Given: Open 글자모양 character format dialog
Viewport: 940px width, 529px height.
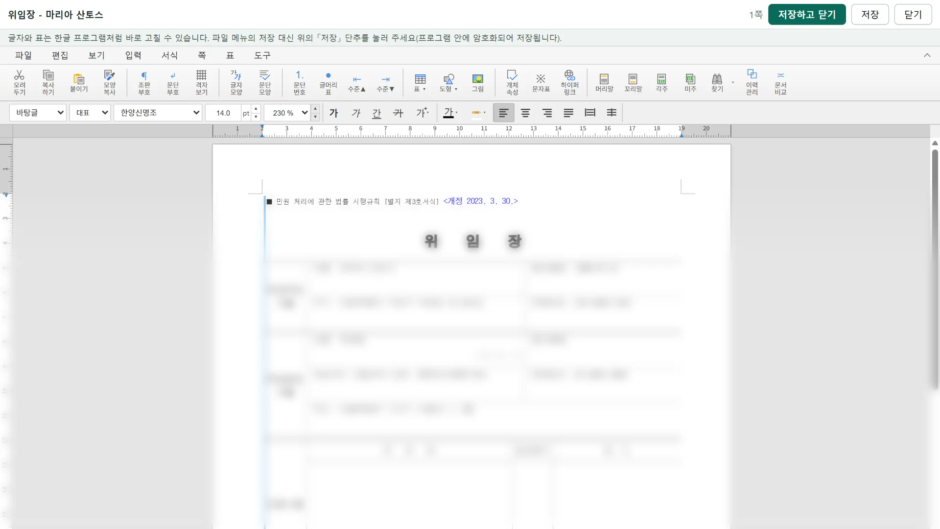Looking at the screenshot, I should coord(236,82).
